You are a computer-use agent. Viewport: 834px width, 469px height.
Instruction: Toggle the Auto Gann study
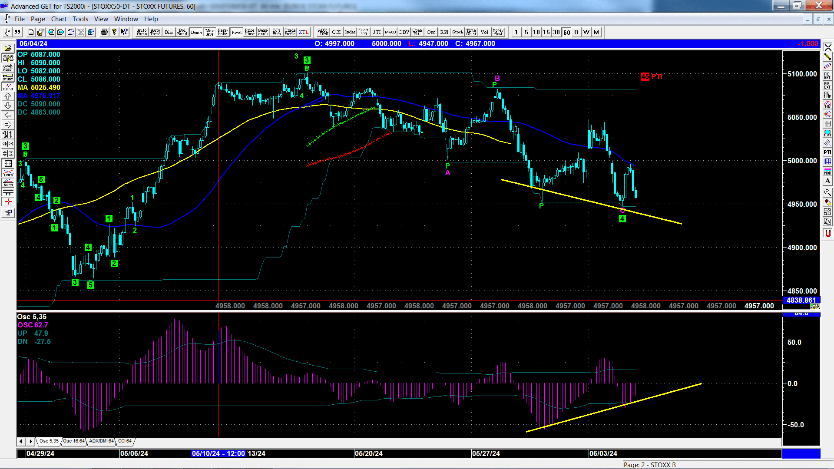[142, 32]
